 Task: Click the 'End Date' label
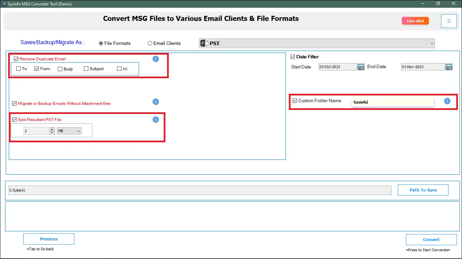(377, 67)
